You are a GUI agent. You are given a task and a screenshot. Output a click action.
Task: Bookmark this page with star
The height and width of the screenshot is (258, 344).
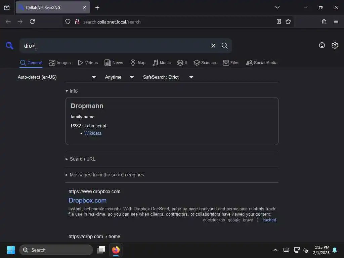tap(288, 21)
